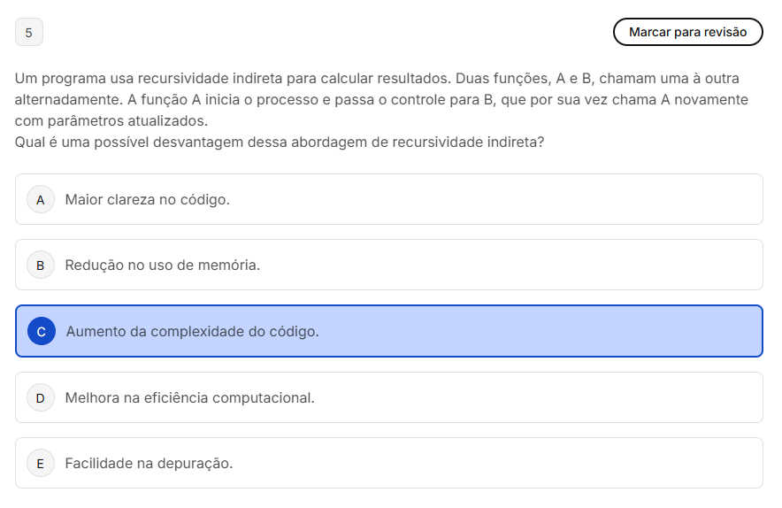The width and height of the screenshot is (782, 508).
Task: Click the blue selected C circle
Action: [x=41, y=331]
